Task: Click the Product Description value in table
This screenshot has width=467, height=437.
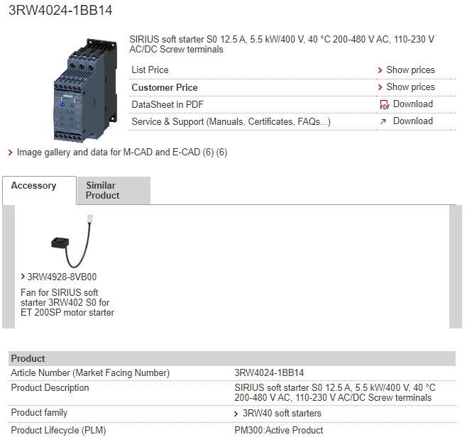Action: point(335,392)
